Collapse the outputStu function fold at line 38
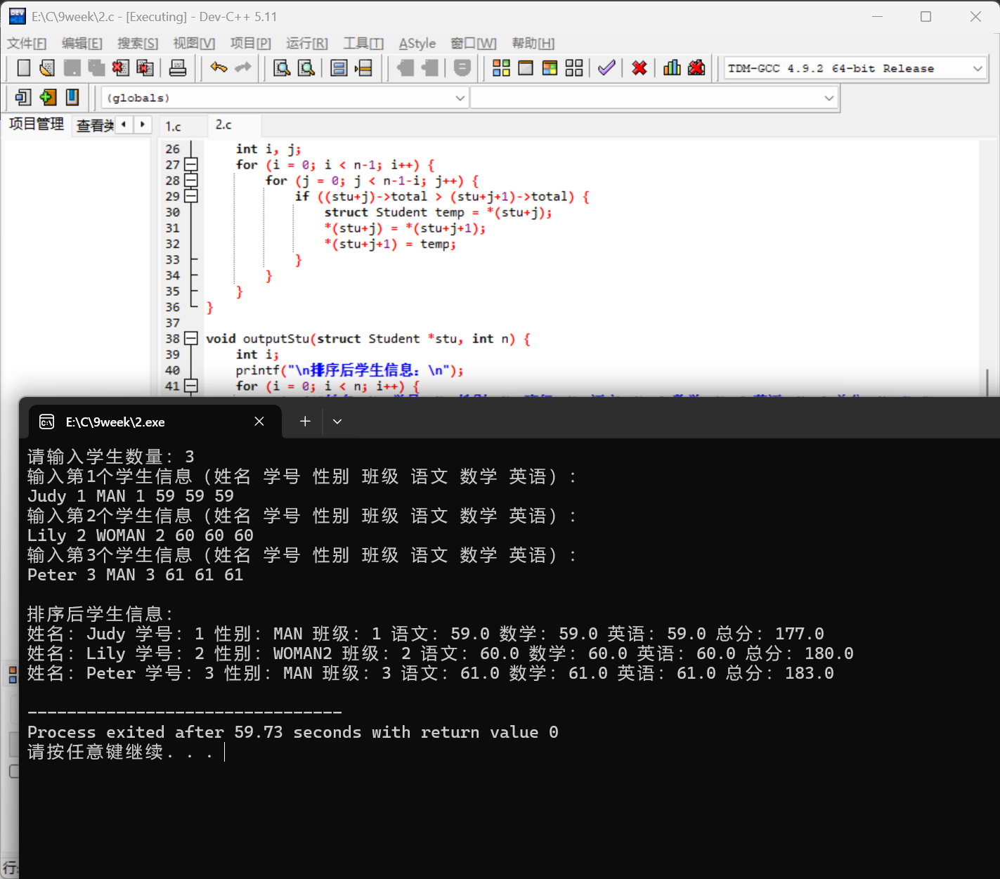Image resolution: width=1000 pixels, height=879 pixels. pyautogui.click(x=191, y=339)
